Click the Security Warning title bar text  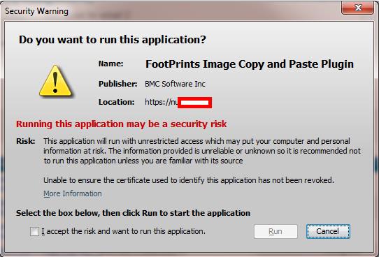click(x=37, y=11)
